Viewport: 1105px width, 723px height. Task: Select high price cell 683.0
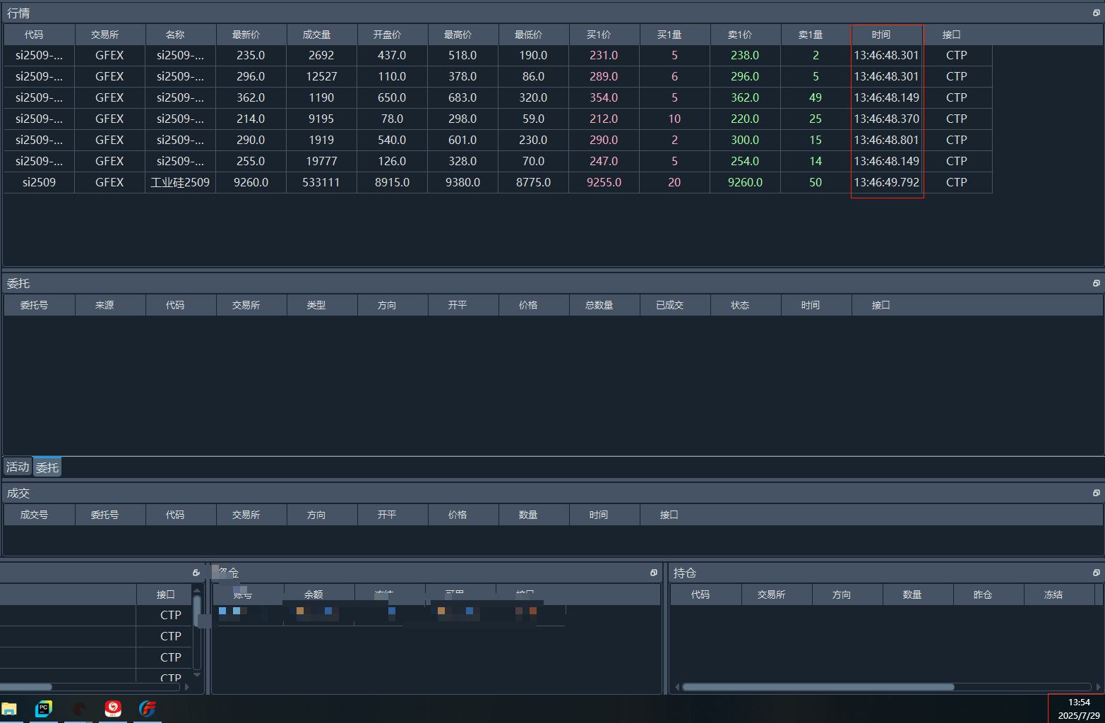[x=462, y=97]
